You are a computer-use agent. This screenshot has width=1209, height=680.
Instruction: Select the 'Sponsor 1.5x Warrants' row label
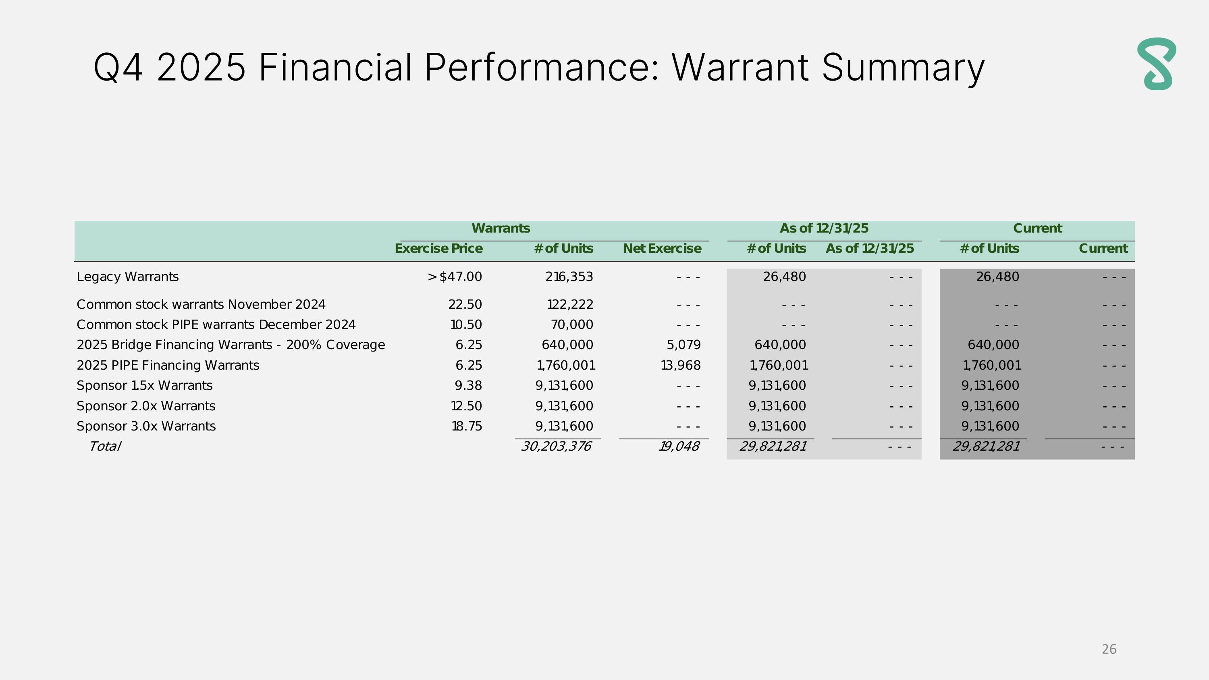tap(145, 386)
